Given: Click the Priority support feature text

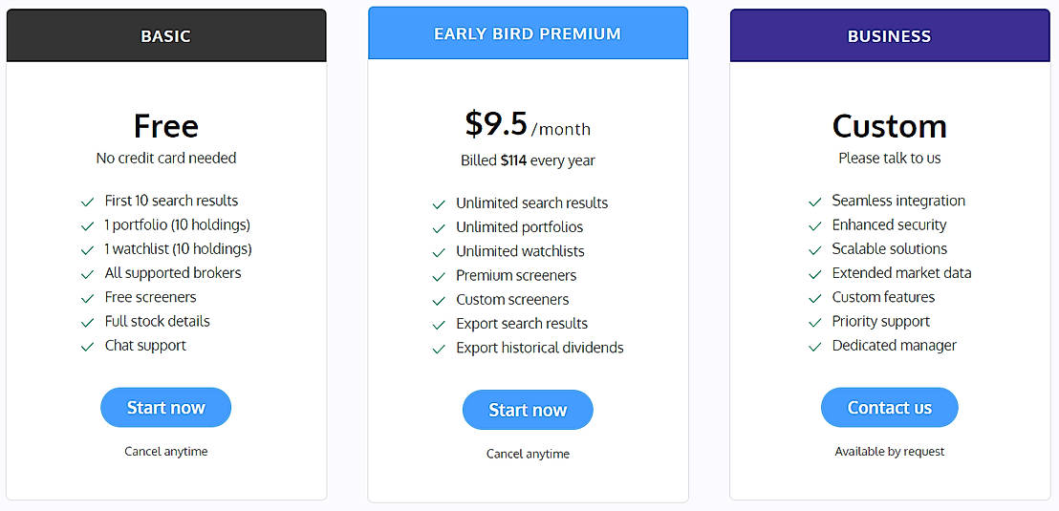Looking at the screenshot, I should [x=880, y=322].
